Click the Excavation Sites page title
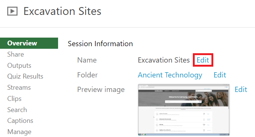 pos(62,11)
